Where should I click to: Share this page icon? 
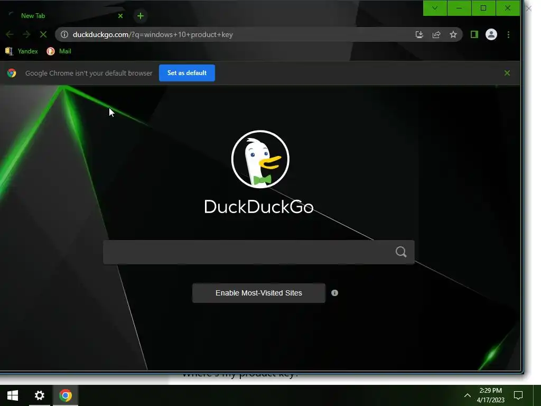click(436, 34)
